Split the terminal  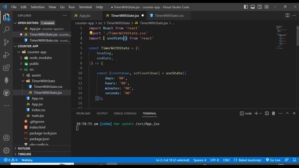267,113
